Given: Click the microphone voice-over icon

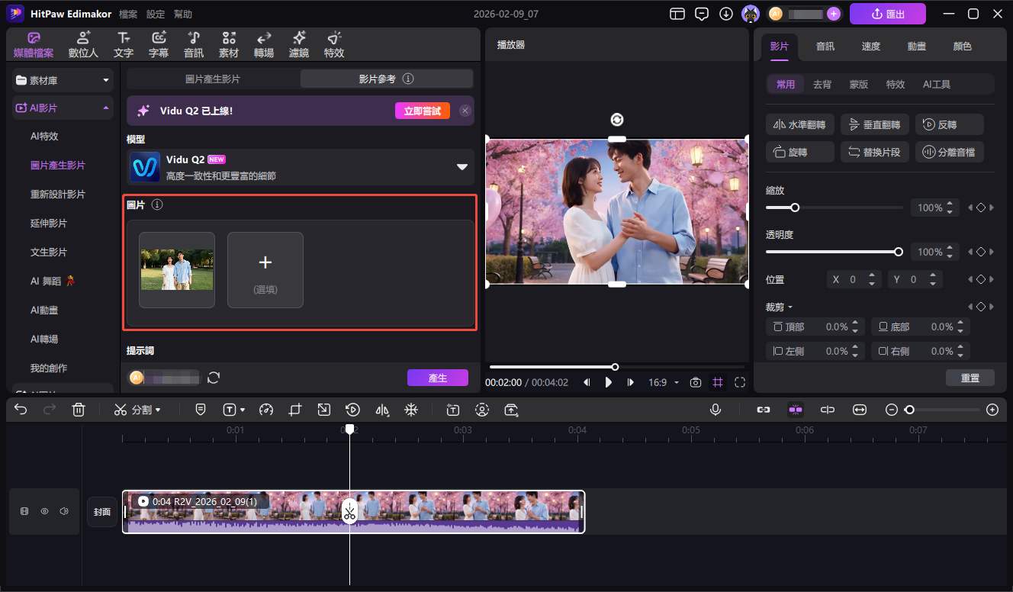Looking at the screenshot, I should tap(716, 410).
